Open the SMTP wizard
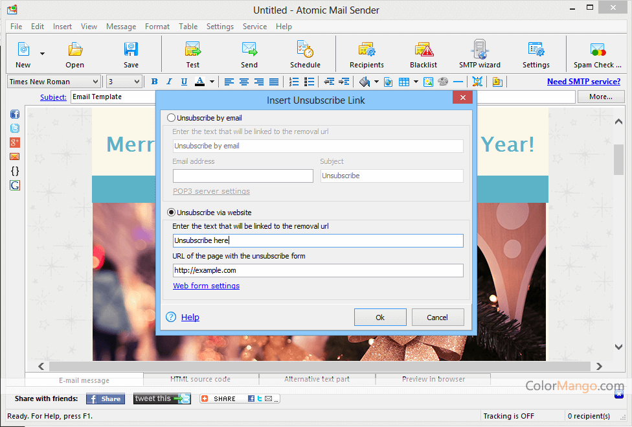Viewport: 632px width, 427px height. (479, 54)
